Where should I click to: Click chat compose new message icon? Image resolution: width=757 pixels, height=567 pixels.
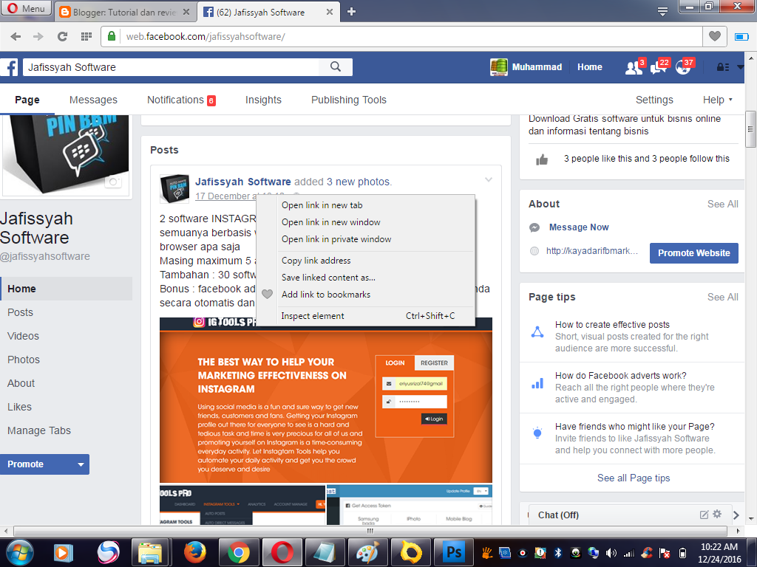[x=704, y=515]
